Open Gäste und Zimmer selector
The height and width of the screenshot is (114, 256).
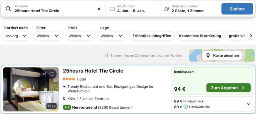pos(190,9)
